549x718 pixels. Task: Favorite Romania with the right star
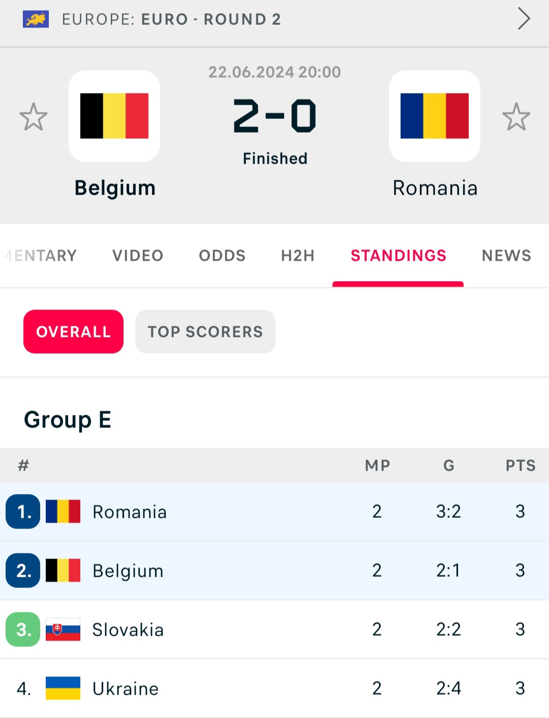click(516, 117)
